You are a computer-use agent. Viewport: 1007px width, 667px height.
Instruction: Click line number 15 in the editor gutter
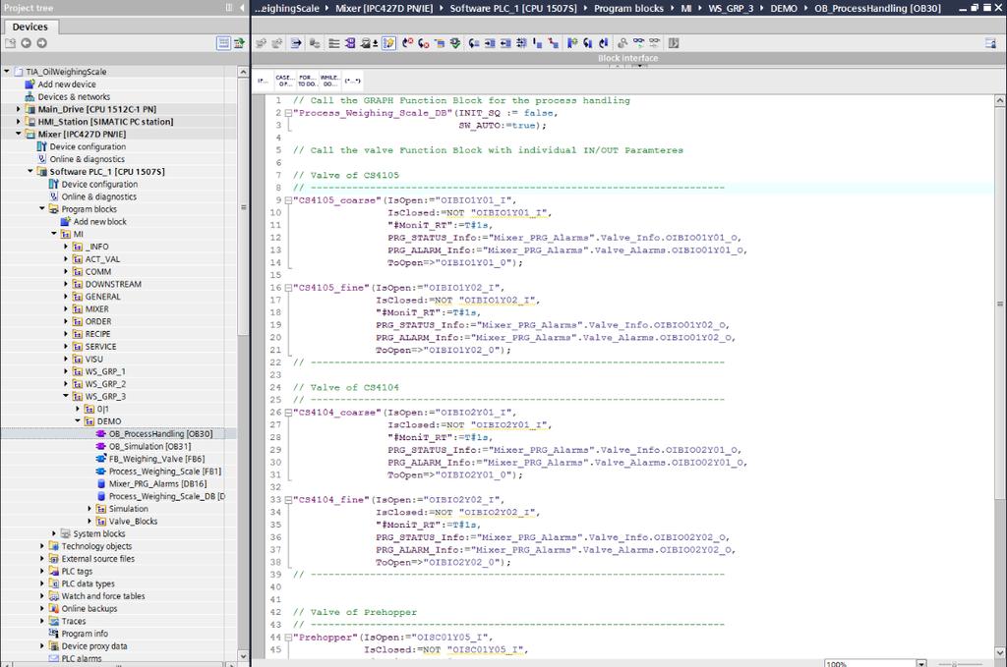[275, 275]
